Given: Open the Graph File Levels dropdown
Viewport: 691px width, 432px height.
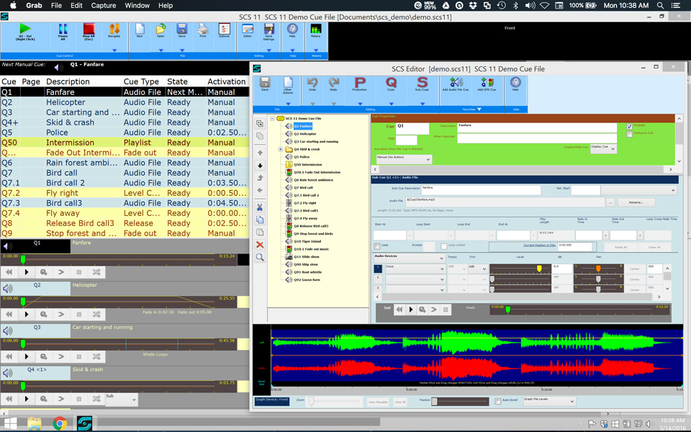Looking at the screenshot, I should pos(549,401).
